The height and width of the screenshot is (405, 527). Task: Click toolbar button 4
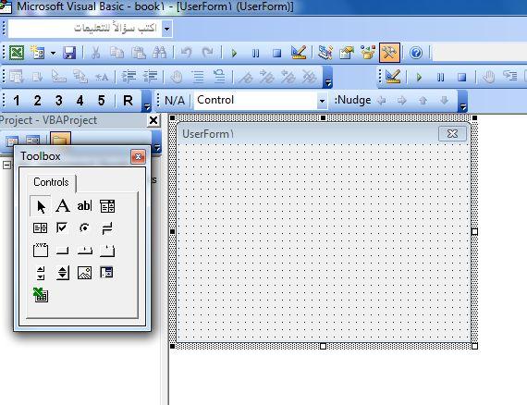(80, 101)
